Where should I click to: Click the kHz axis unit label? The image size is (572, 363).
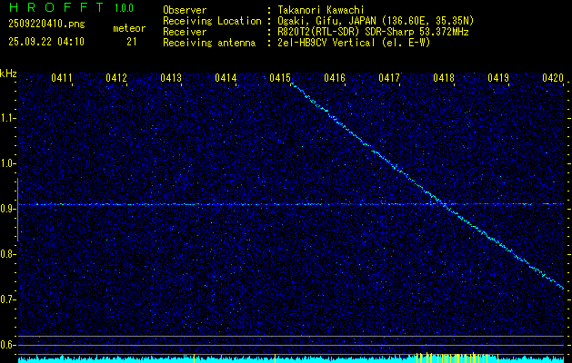tap(8, 73)
